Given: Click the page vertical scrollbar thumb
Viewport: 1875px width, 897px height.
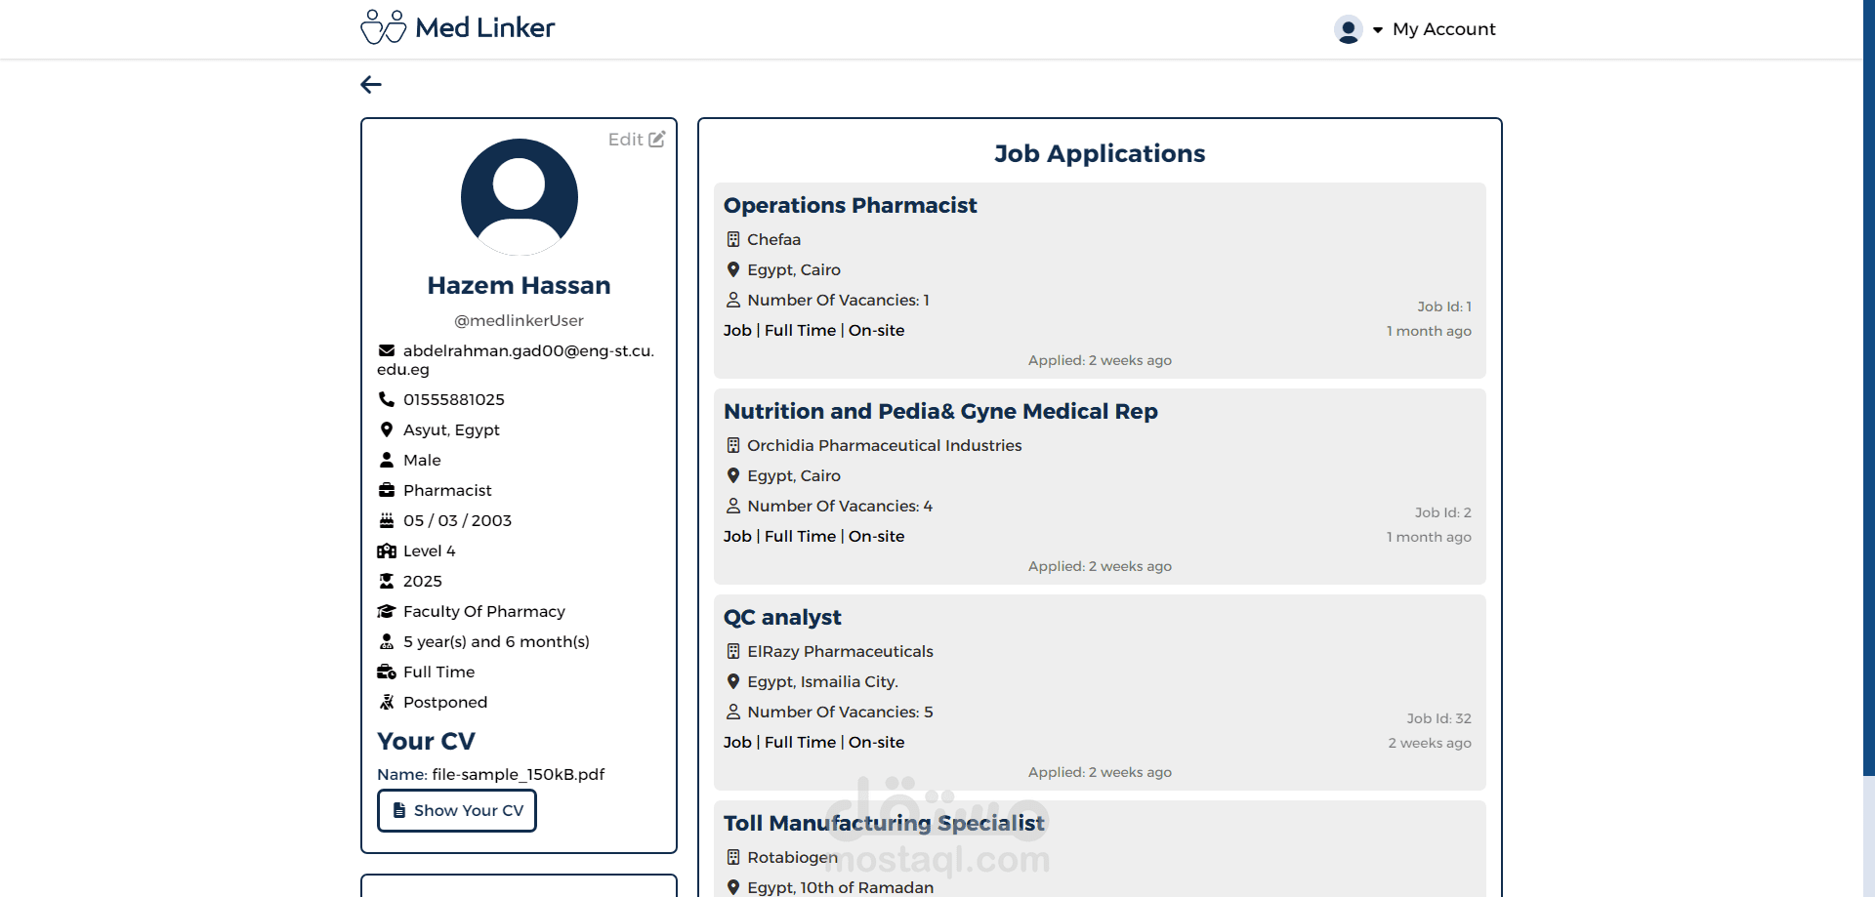Looking at the screenshot, I should coord(1869,387).
